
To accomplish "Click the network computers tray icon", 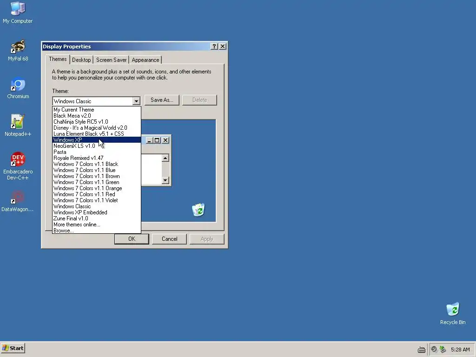I will 443,350.
